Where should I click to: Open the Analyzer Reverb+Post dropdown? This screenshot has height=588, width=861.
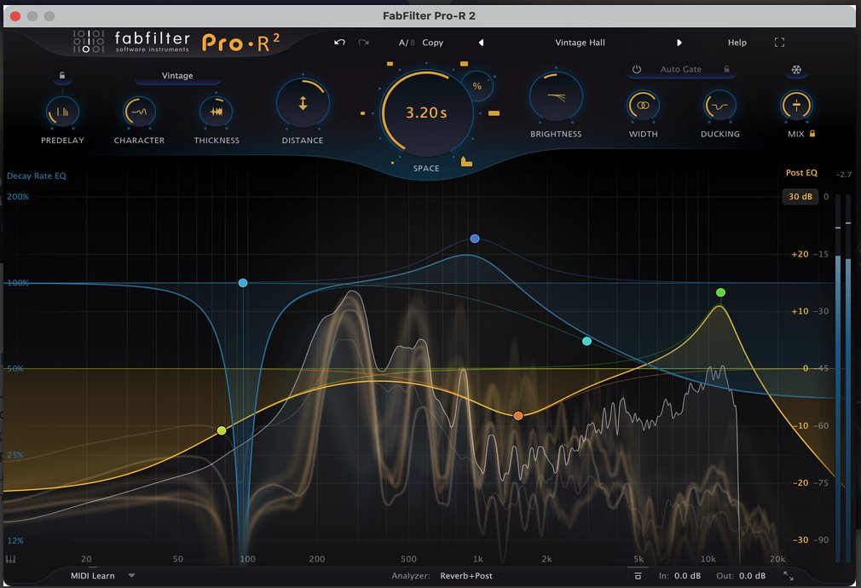(465, 576)
